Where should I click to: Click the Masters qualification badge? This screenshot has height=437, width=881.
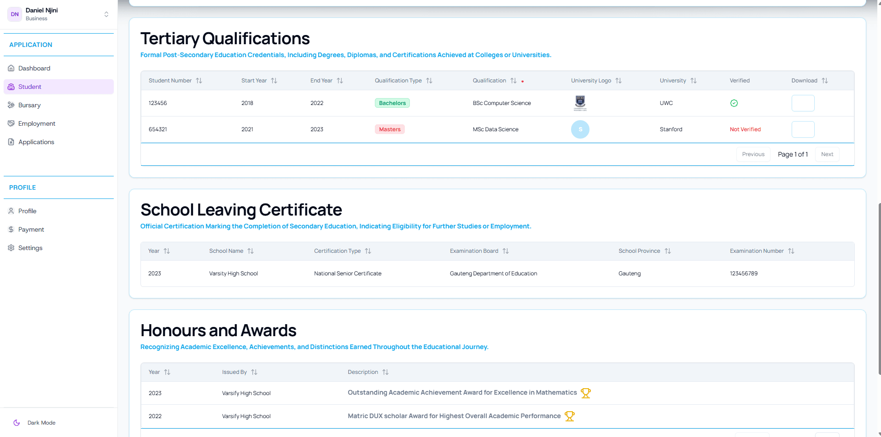390,129
